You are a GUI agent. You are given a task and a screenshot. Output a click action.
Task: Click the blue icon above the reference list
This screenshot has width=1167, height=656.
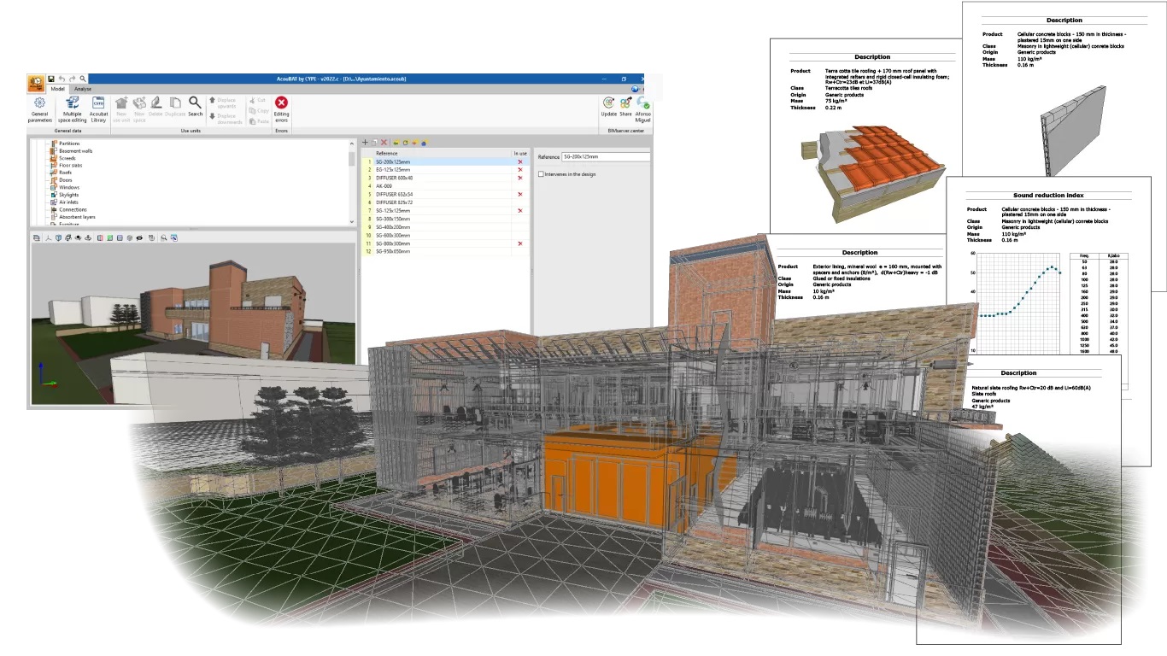424,143
